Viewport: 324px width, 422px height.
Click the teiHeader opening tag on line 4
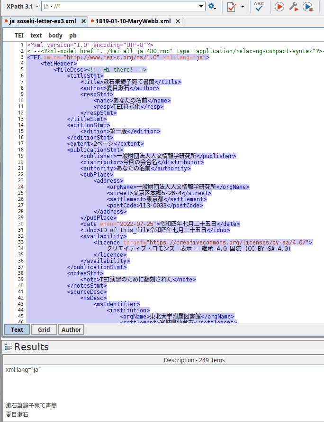pos(59,64)
